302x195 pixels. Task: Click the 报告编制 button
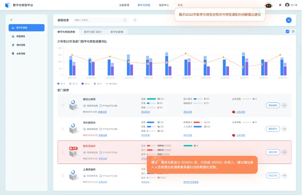coord(273,106)
